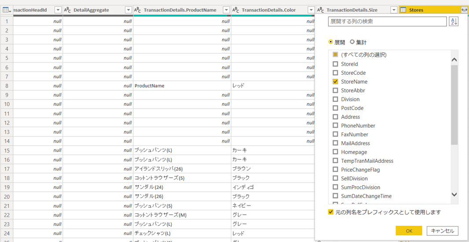The width and height of the screenshot is (469, 242).
Task: Select the TransactionDetails.Color column header
Action: pyautogui.click(x=274, y=10)
